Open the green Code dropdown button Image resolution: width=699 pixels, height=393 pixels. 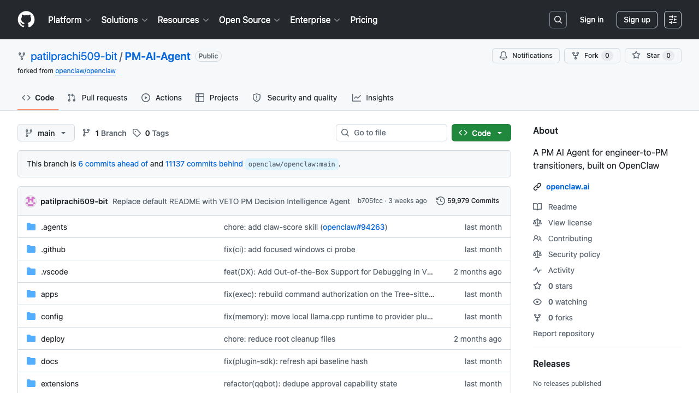click(x=481, y=133)
